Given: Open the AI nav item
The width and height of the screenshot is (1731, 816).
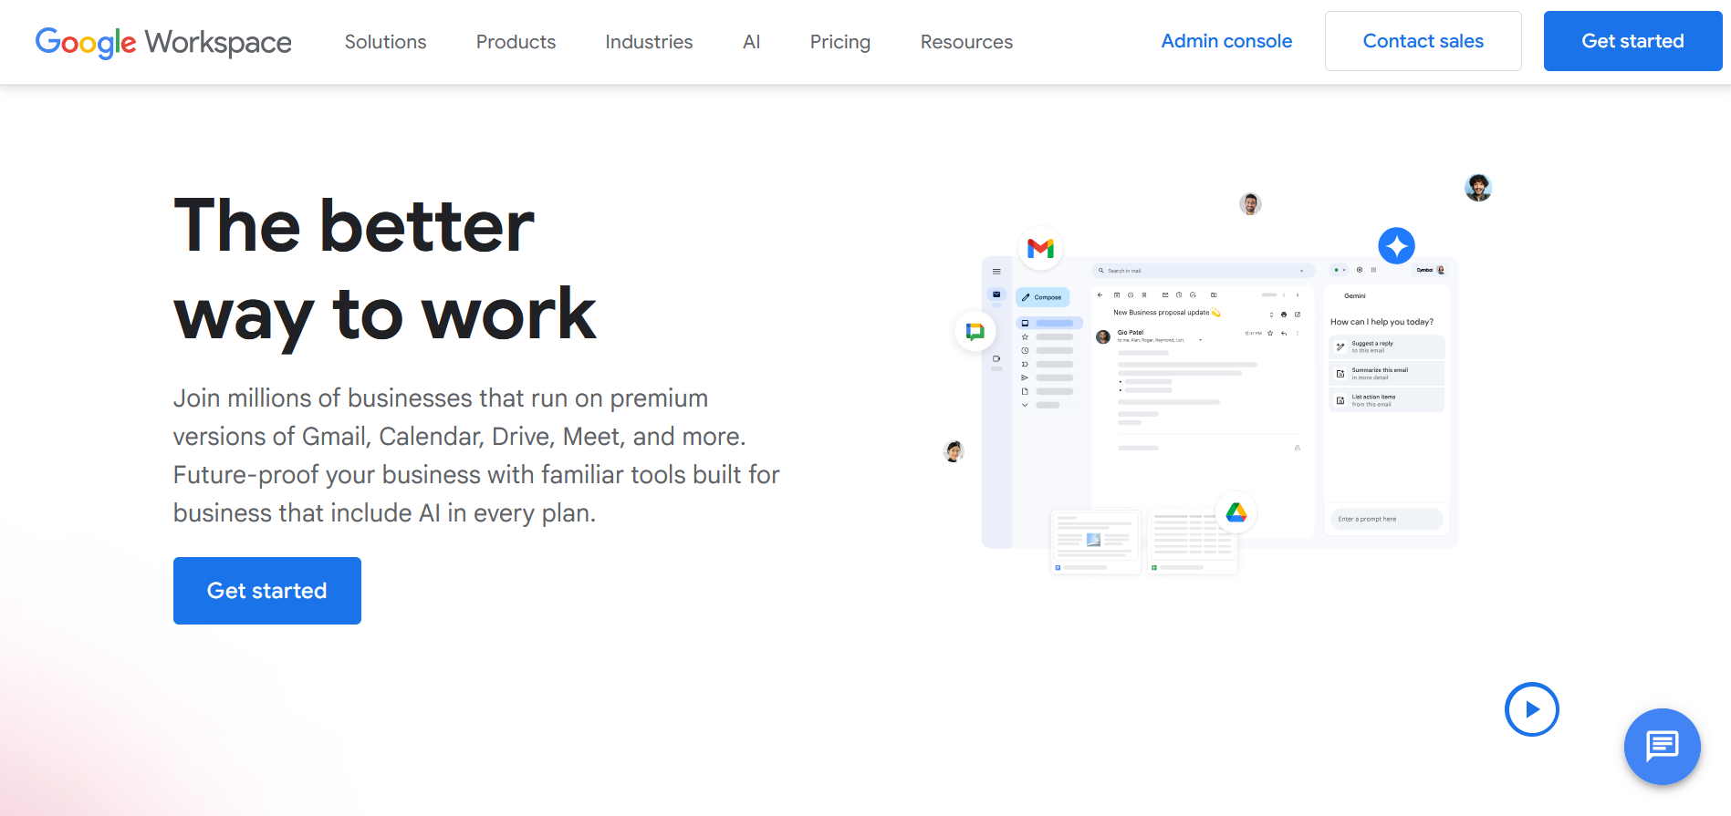Looking at the screenshot, I should 751,42.
